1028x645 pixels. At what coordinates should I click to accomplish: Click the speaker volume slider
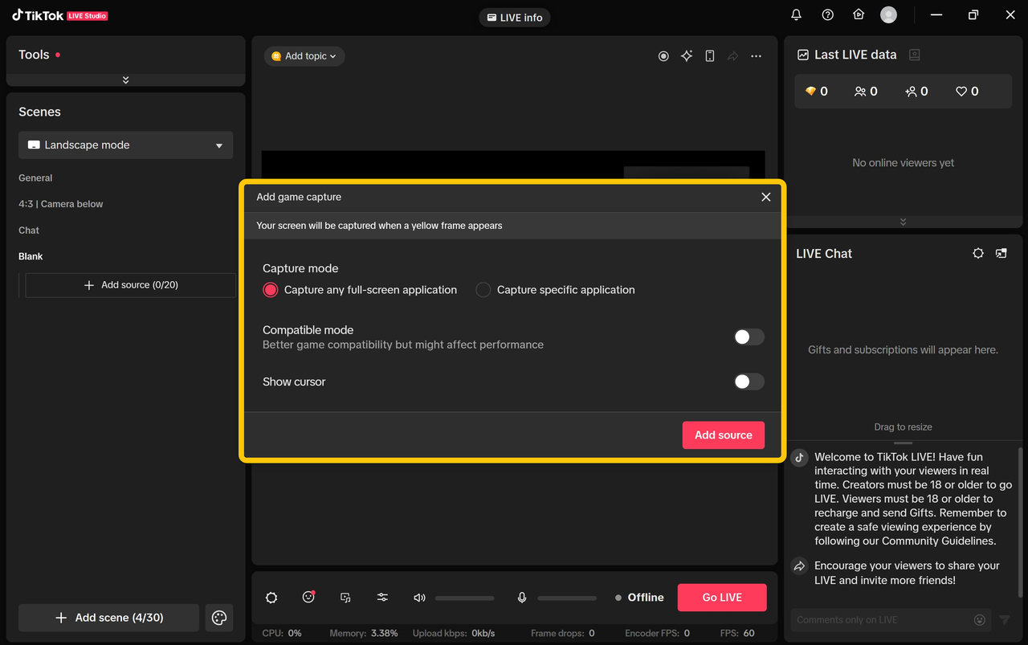[x=464, y=598]
